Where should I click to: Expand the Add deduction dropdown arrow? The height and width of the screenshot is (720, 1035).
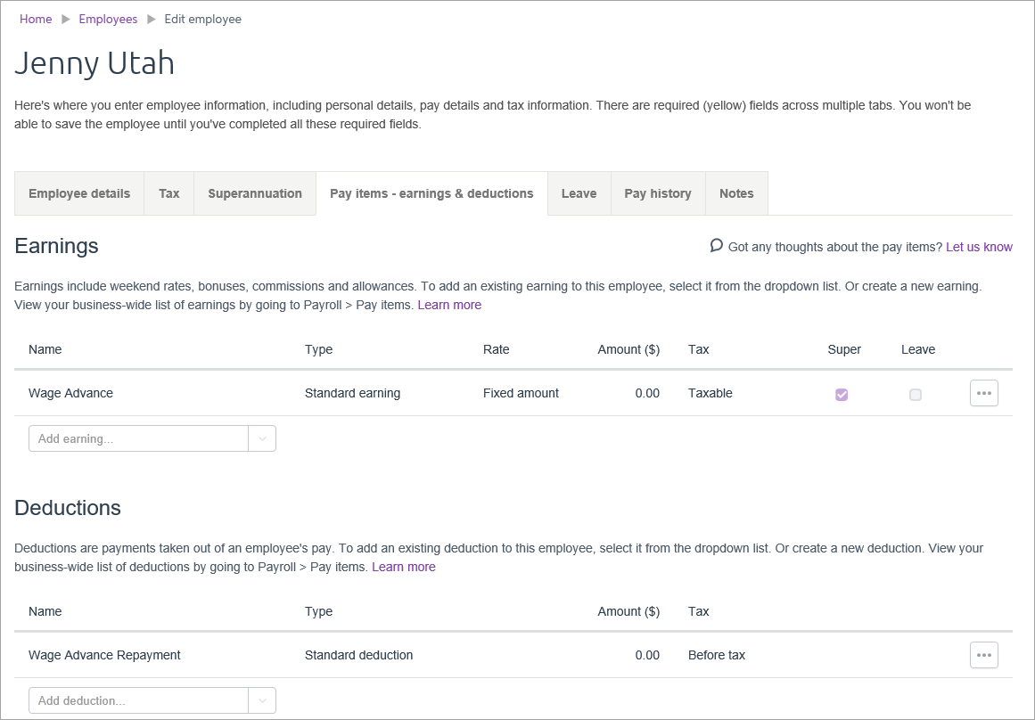pyautogui.click(x=262, y=700)
